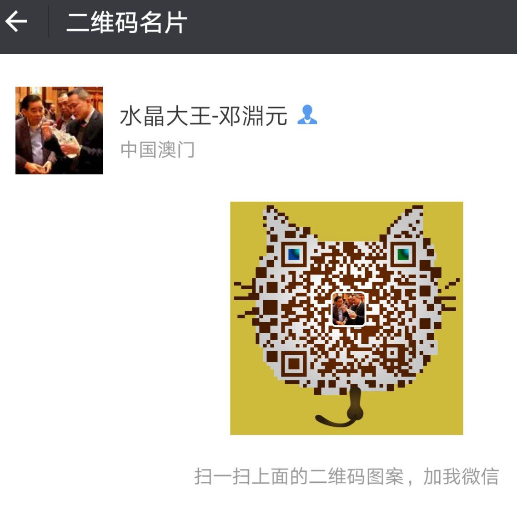Screen dimensions: 517x526
Task: Open the profile avatar photo
Action: (59, 130)
